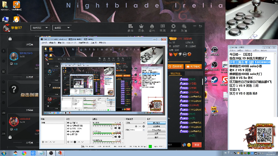Toggle visibility eye of bottom OBS source
The width and height of the screenshot is (278, 156).
pyautogui.click(x=68, y=135)
